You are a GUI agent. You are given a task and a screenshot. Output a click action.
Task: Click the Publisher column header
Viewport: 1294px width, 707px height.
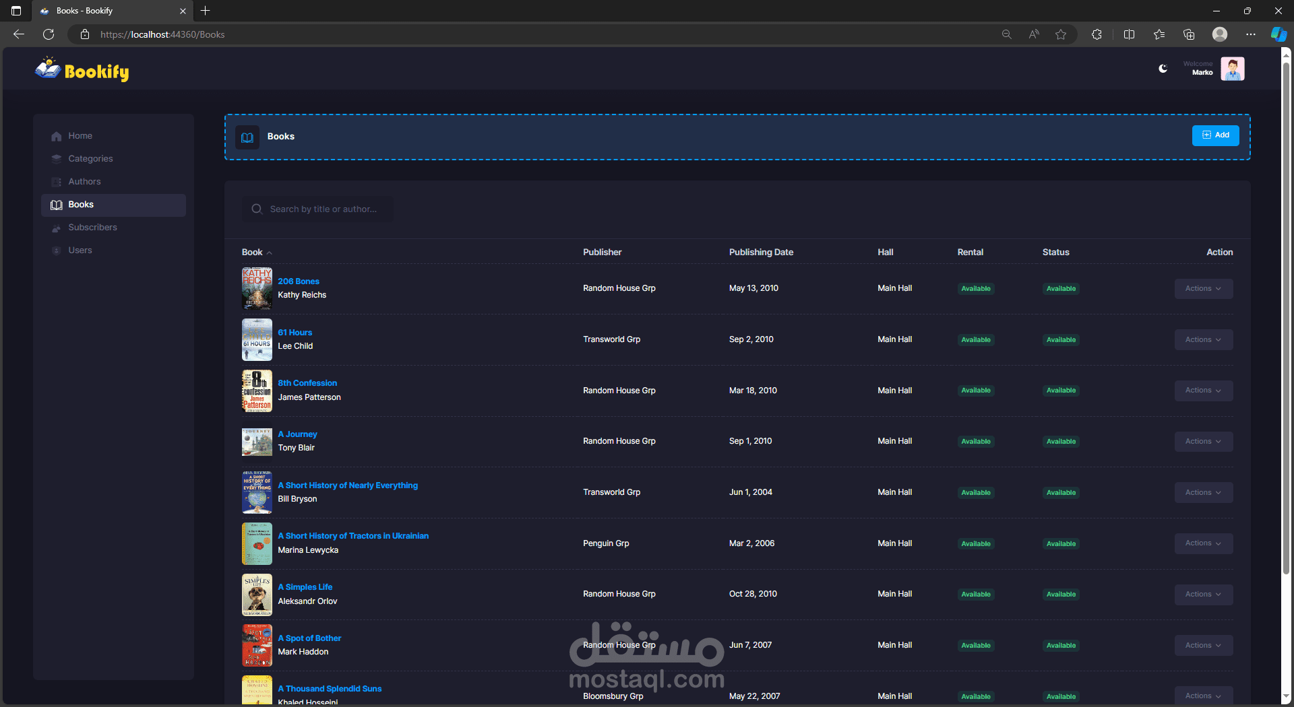(x=602, y=252)
